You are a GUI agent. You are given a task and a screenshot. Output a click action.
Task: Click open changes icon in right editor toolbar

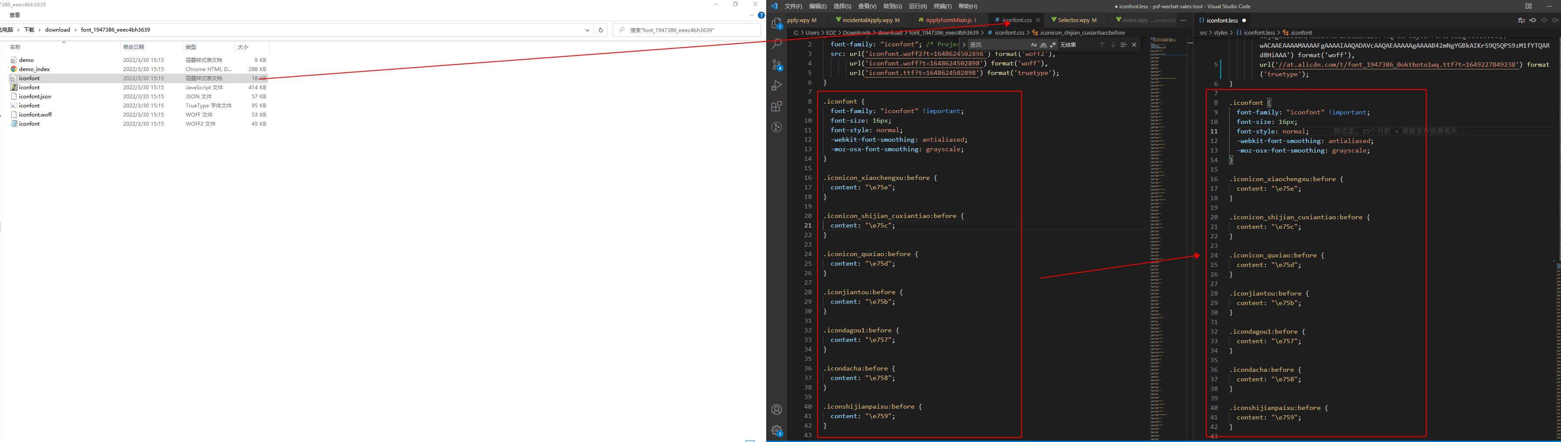point(1521,20)
